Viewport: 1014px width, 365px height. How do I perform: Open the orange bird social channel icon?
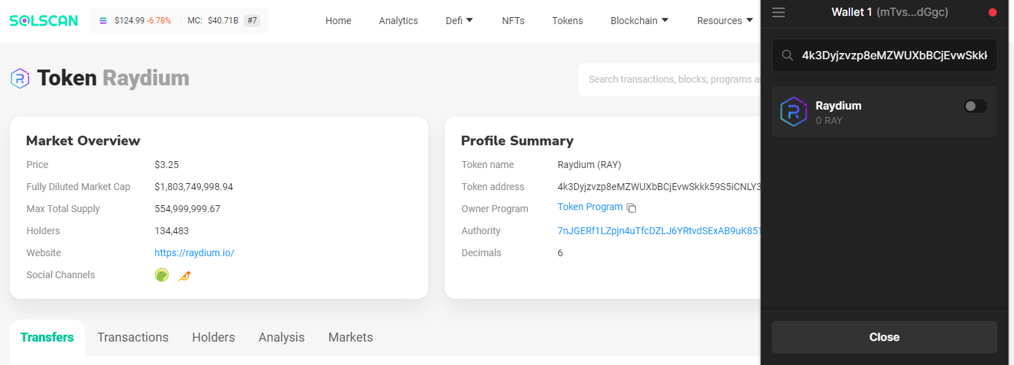pos(184,275)
